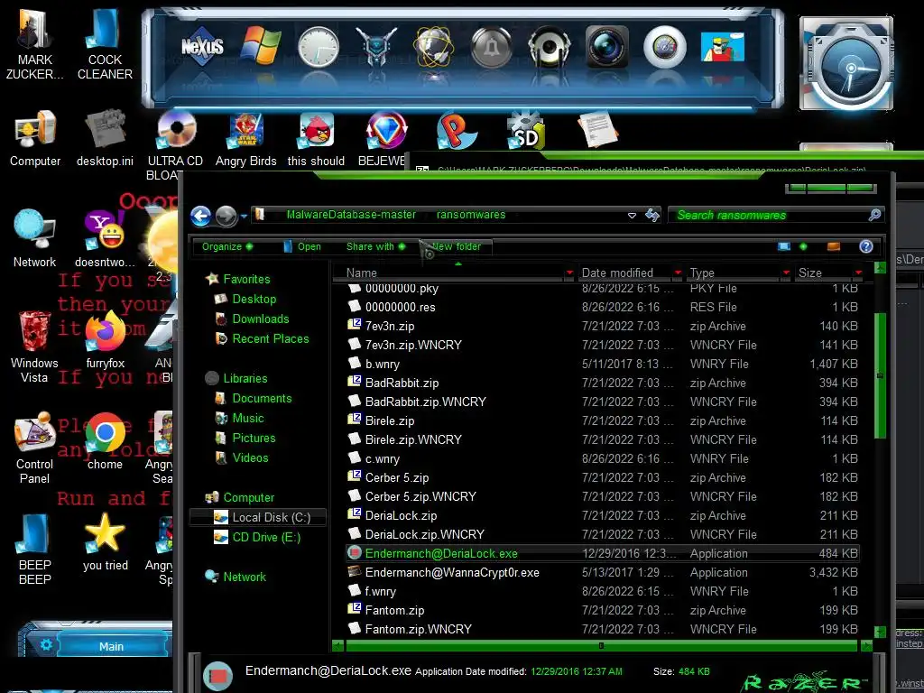Open BEEP BEEP desktop shortcut
The height and width of the screenshot is (693, 924).
(35, 550)
